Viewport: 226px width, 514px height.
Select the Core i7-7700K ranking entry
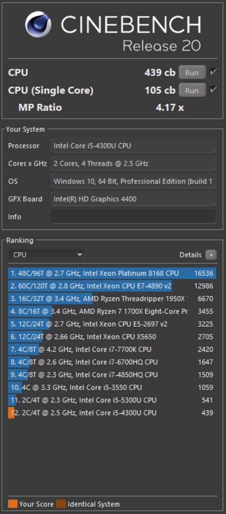pos(112,349)
